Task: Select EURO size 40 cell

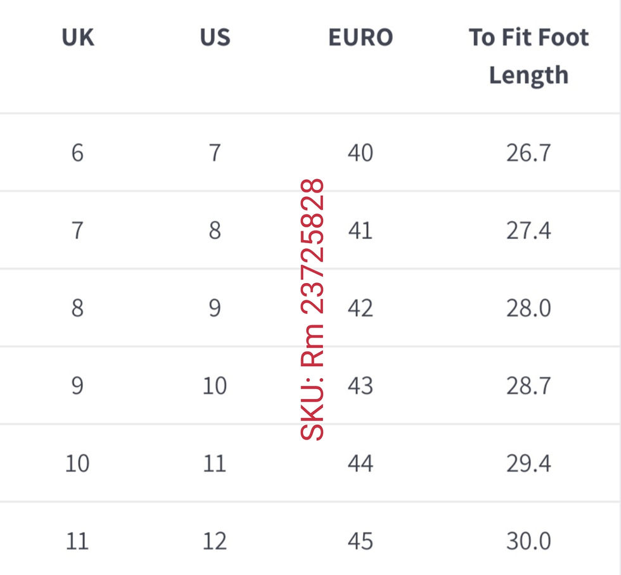Action: pyautogui.click(x=360, y=153)
